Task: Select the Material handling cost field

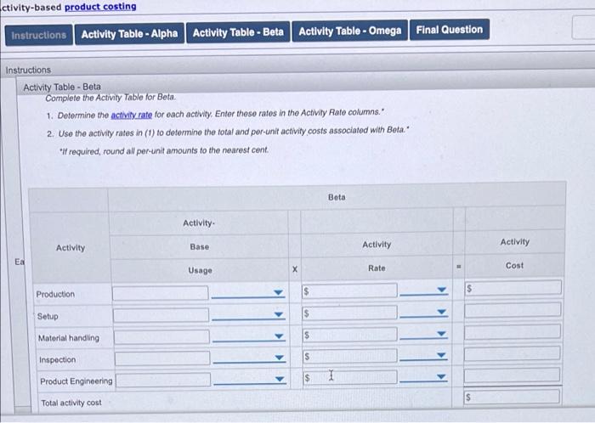Action: click(513, 331)
